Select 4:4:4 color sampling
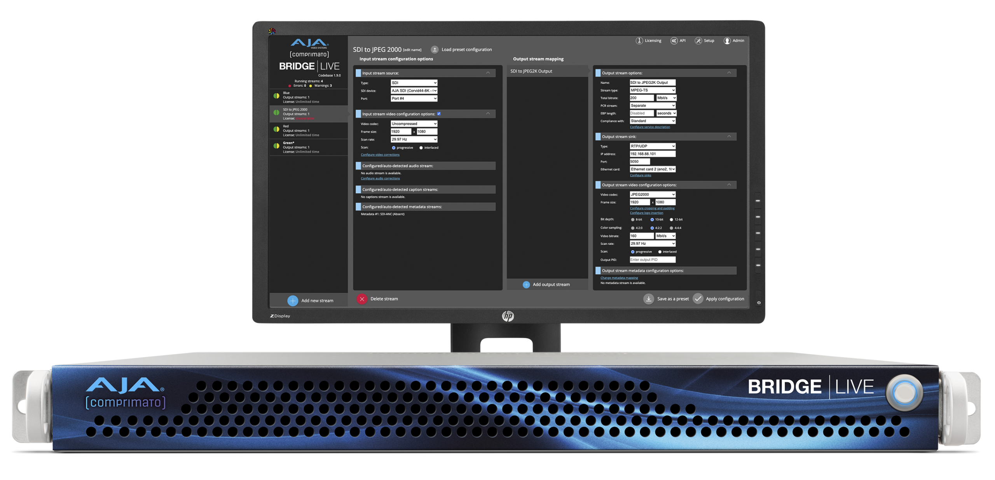The width and height of the screenshot is (995, 480). pos(671,228)
